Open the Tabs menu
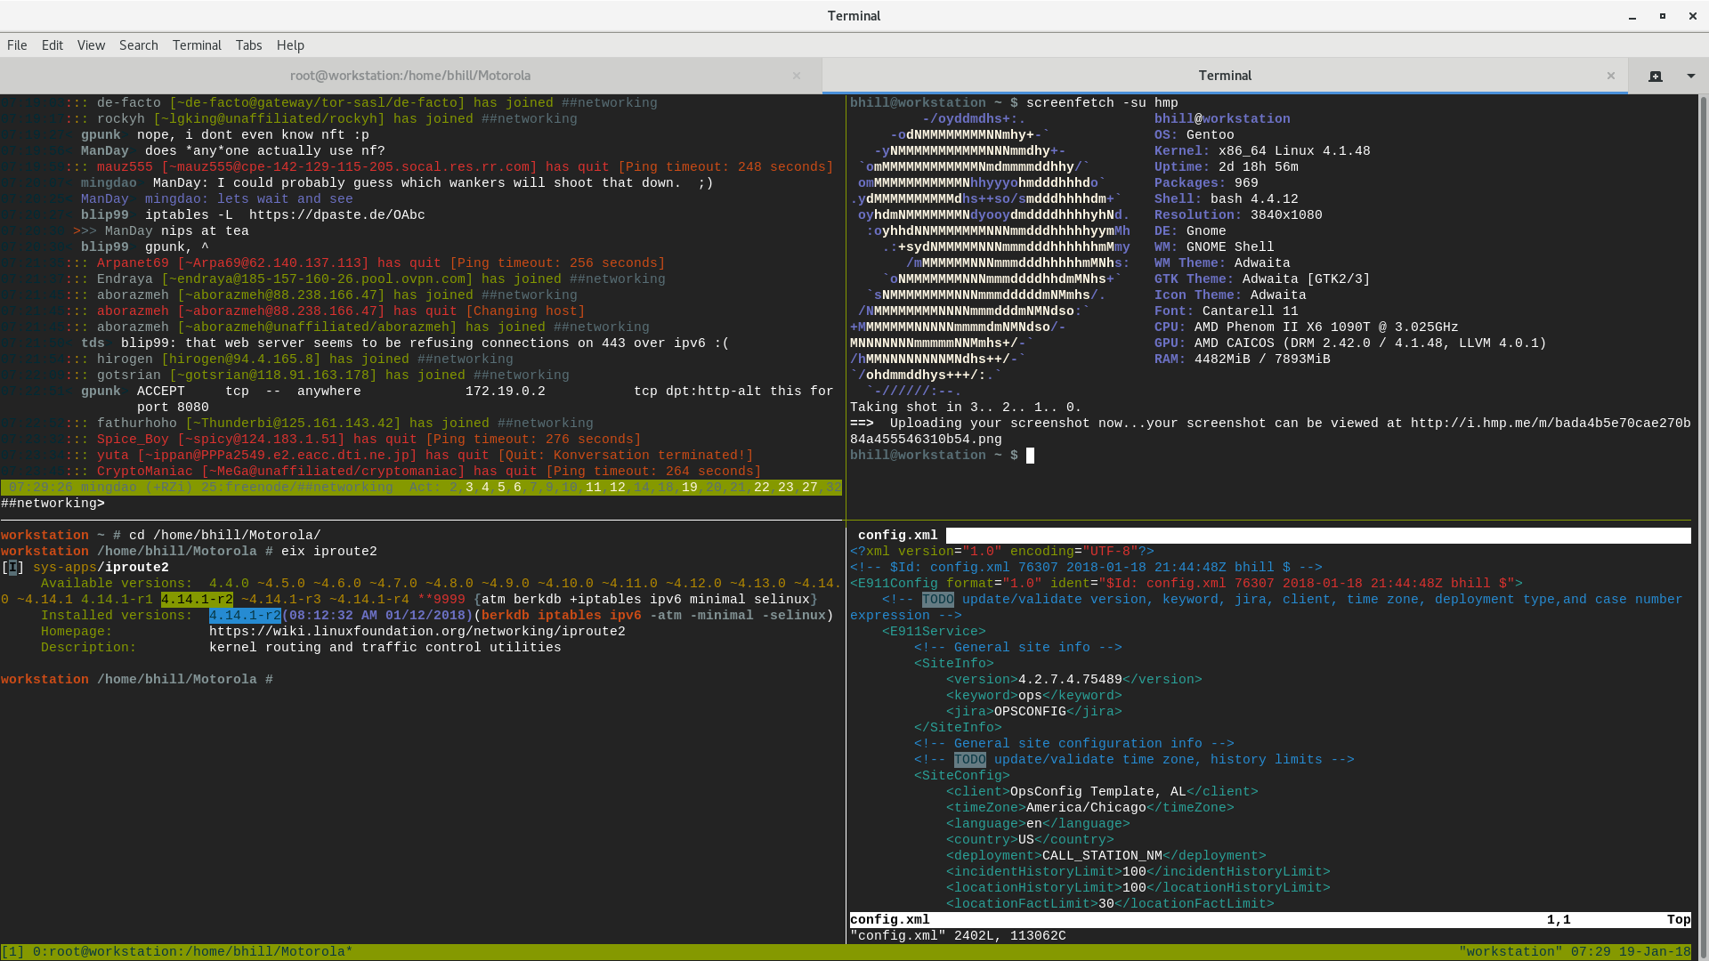The image size is (1709, 961). coord(248,45)
